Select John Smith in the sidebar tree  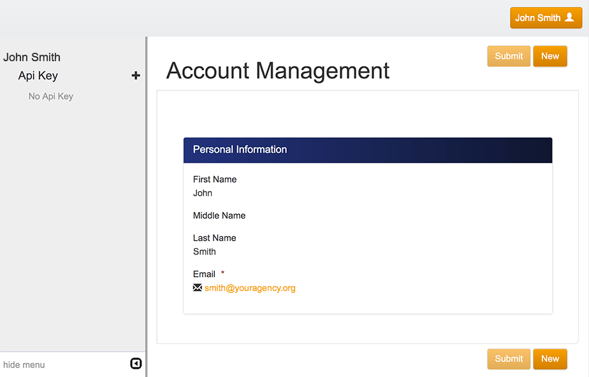tap(32, 57)
